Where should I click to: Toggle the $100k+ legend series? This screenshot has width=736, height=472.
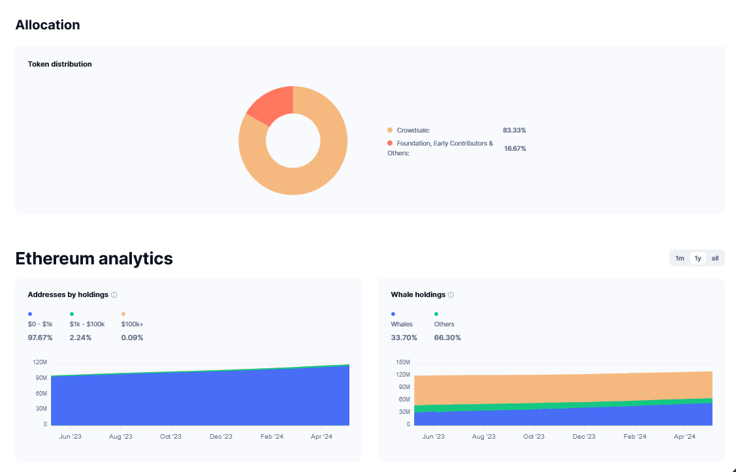[x=131, y=324]
